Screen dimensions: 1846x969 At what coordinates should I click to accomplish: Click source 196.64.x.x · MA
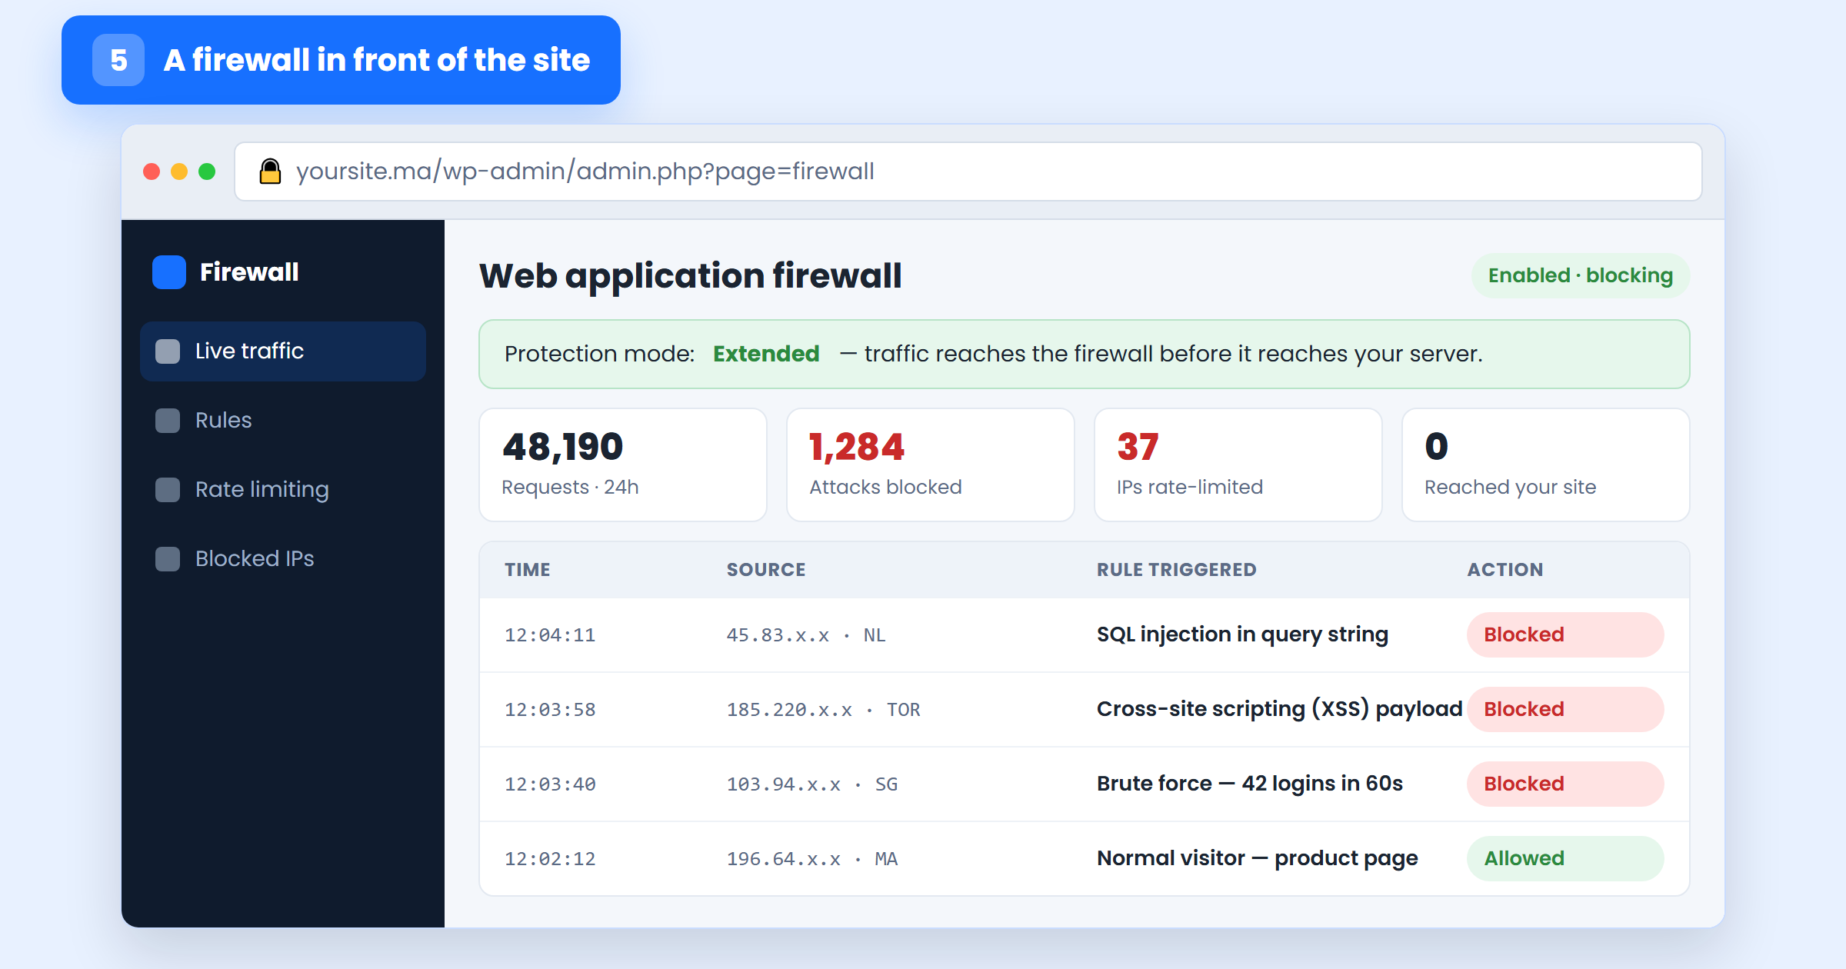pyautogui.click(x=812, y=859)
